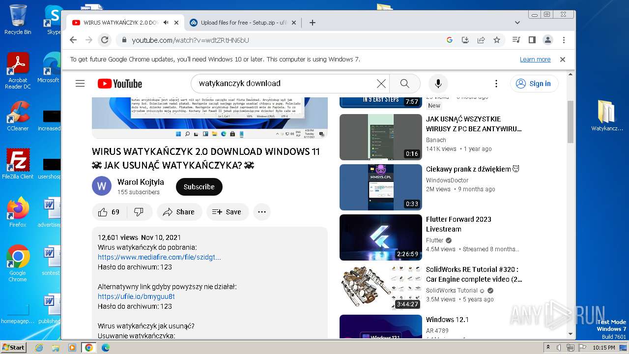Open the mediafire.com download link

159,257
